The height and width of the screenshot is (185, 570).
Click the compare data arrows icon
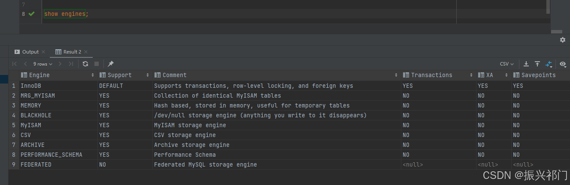(549, 64)
